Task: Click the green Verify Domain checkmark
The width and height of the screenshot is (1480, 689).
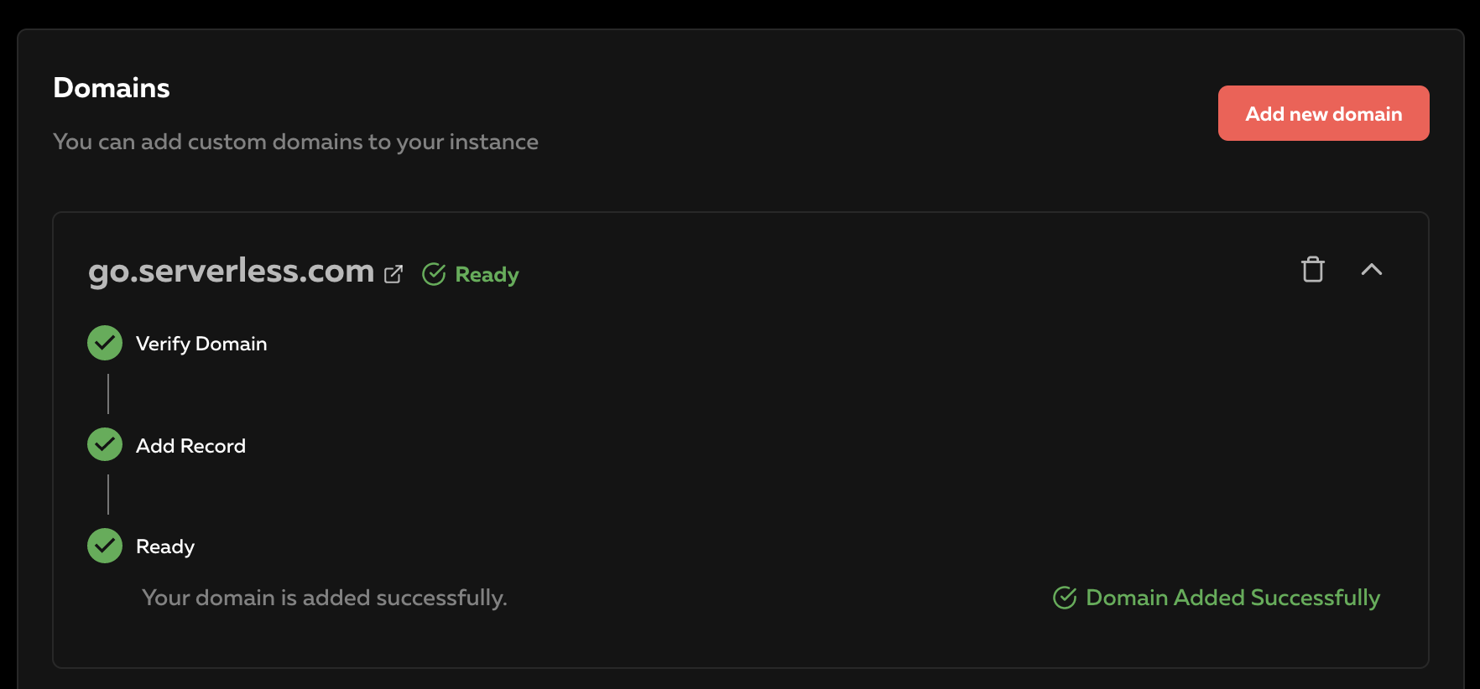Action: [105, 343]
